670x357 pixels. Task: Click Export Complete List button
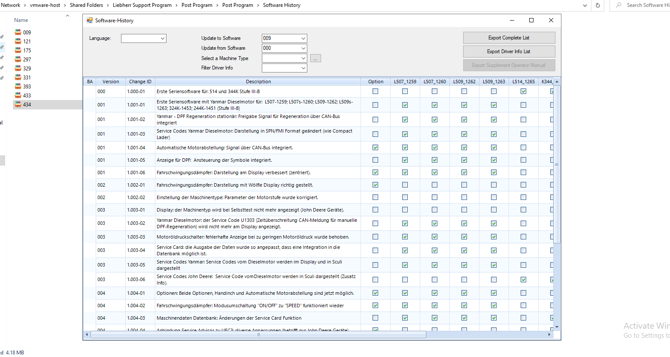click(x=509, y=38)
